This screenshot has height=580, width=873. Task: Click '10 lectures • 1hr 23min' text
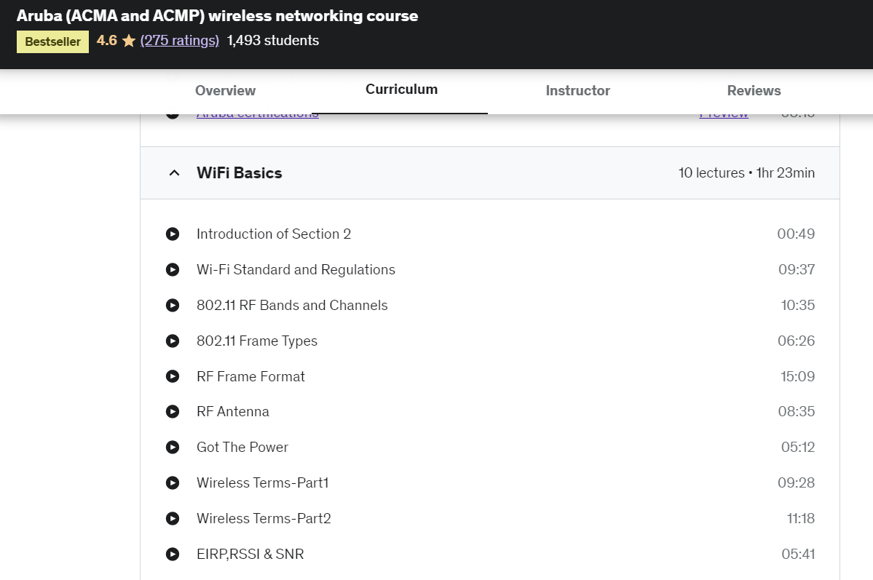pyautogui.click(x=746, y=173)
